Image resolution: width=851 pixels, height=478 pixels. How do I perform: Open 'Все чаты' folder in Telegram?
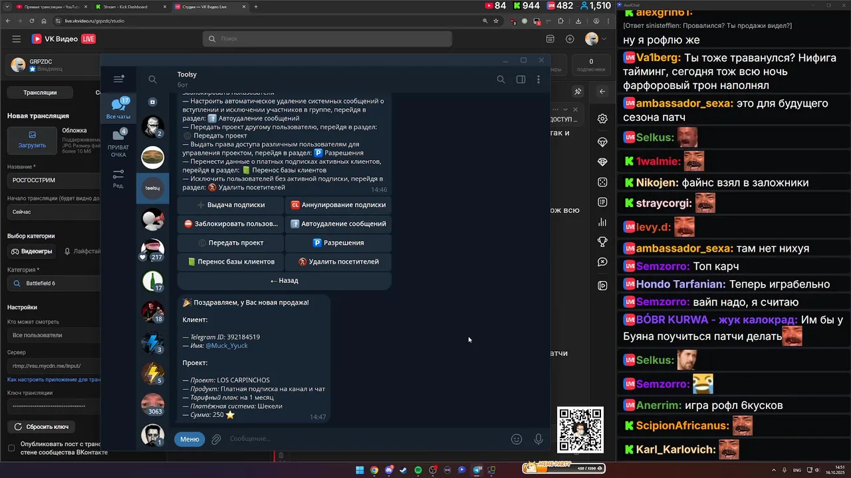click(118, 108)
